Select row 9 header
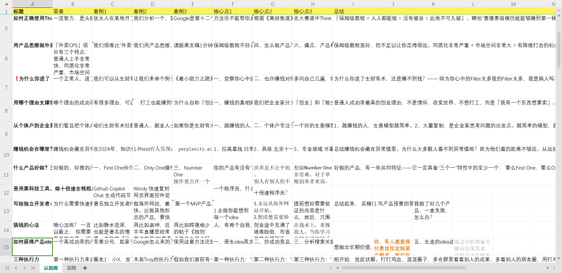562x273 pixels. point(6,133)
